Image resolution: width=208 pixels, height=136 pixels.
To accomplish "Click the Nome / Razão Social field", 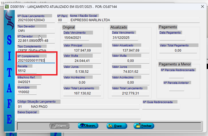I will click(x=134, y=20).
